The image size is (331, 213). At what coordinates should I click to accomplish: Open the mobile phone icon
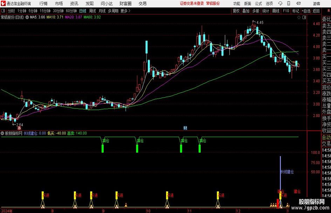(x=289, y=3)
